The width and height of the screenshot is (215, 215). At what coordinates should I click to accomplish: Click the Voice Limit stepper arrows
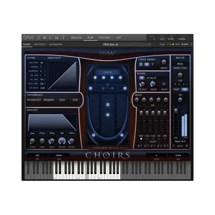pos(45,83)
